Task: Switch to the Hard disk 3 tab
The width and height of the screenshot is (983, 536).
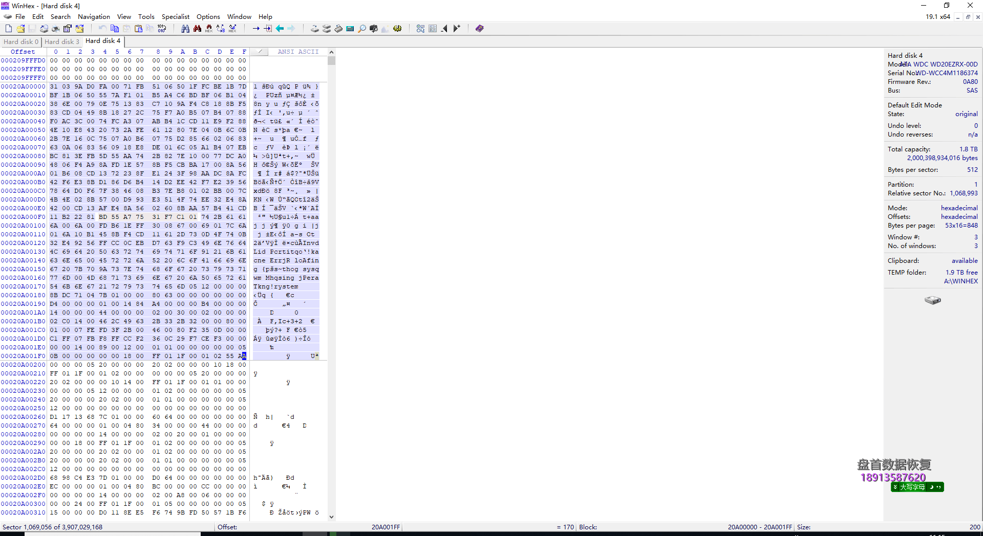Action: [x=62, y=41]
